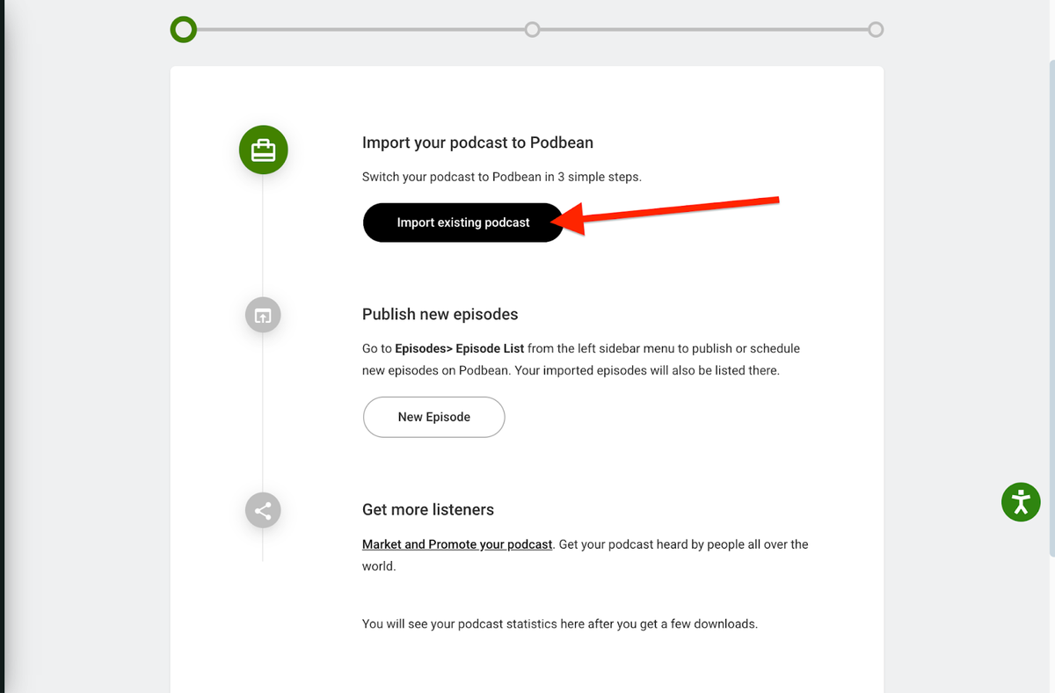Viewport: 1055px width, 693px height.
Task: Click the publish episodes upload icon
Action: click(263, 314)
